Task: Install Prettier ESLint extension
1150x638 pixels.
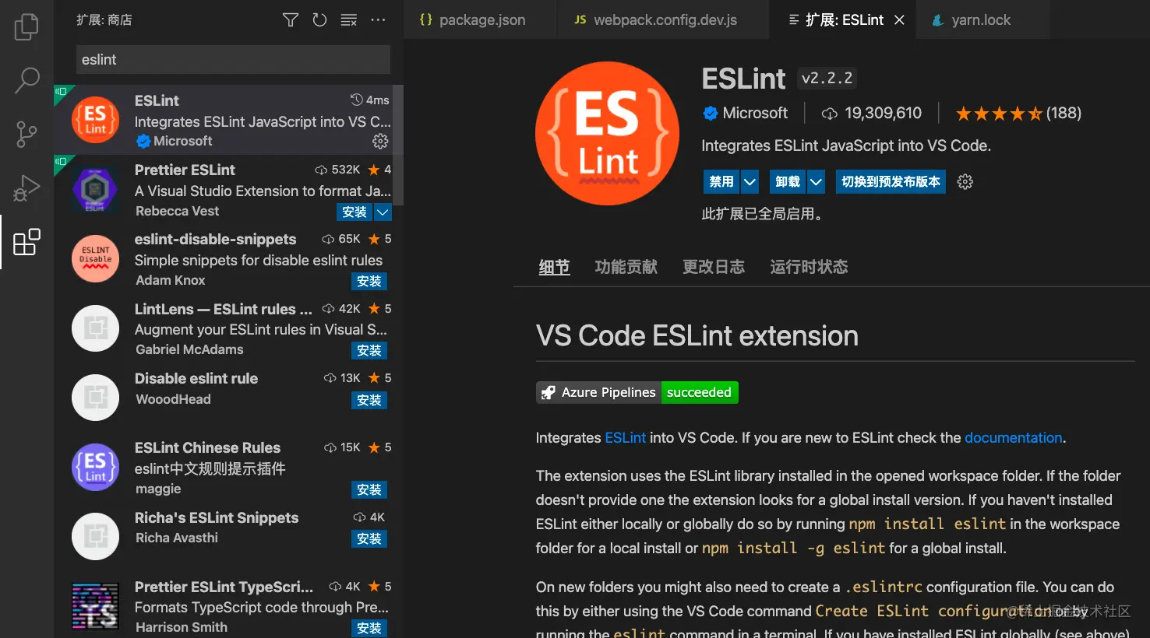Action: (x=355, y=212)
